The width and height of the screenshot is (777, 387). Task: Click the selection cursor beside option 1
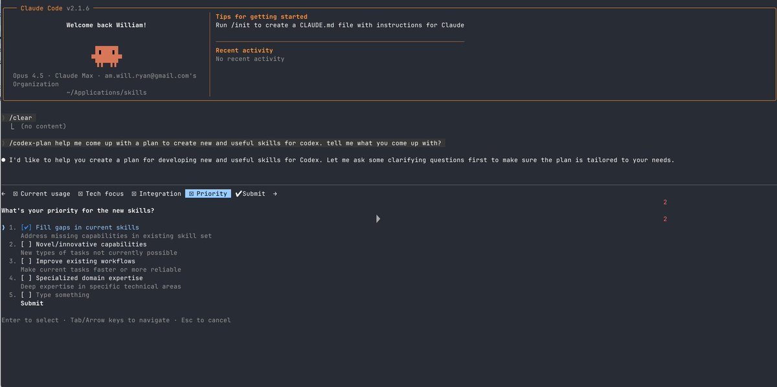(x=3, y=228)
